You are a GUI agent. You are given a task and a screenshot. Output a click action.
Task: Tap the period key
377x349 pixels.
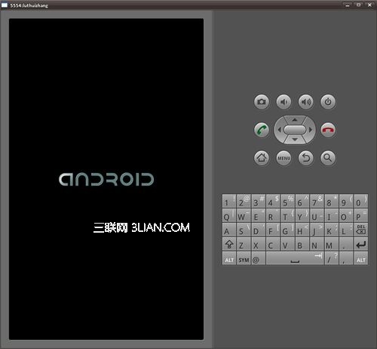tap(346, 244)
